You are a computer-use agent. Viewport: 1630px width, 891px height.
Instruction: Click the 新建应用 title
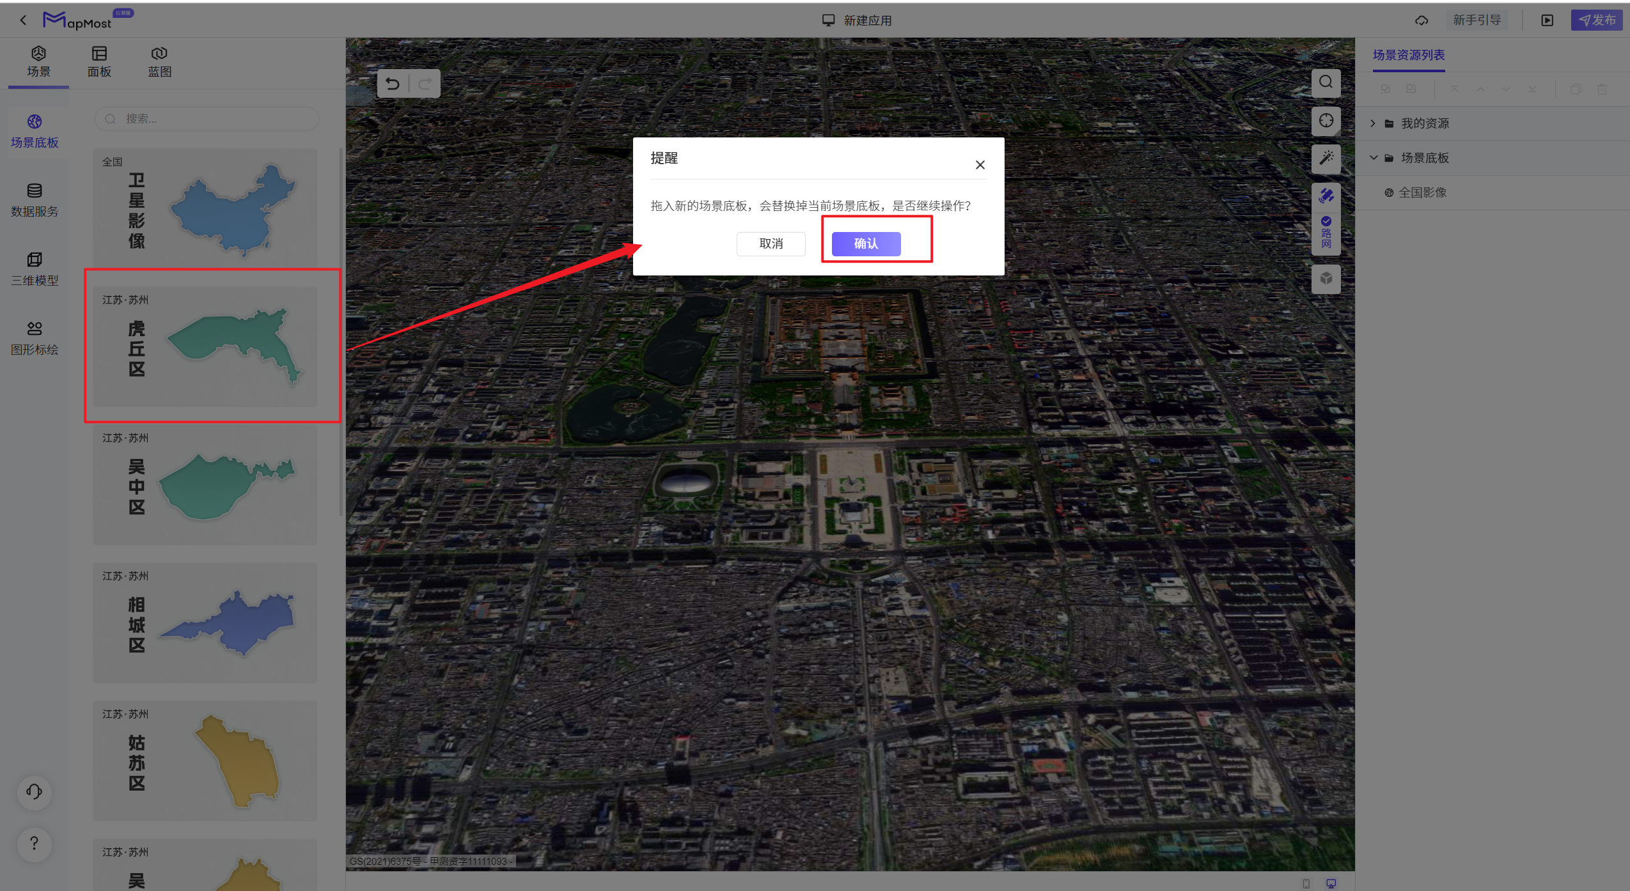click(866, 20)
